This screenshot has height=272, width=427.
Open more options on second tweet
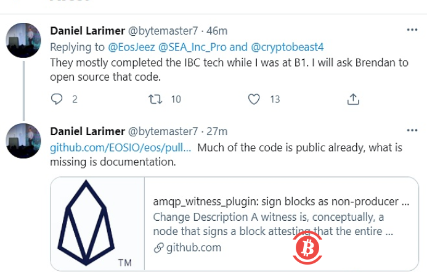tap(412, 131)
